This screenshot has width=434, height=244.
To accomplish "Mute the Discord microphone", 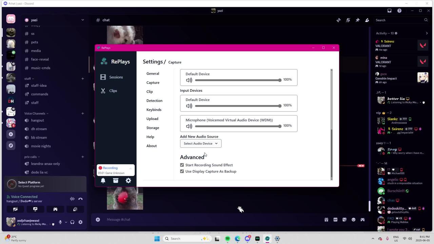I will pyautogui.click(x=60, y=222).
